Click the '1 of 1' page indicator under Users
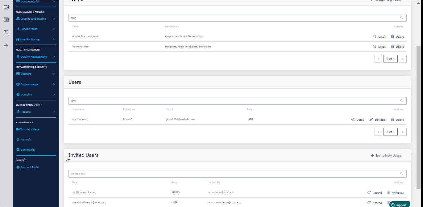 click(x=391, y=132)
